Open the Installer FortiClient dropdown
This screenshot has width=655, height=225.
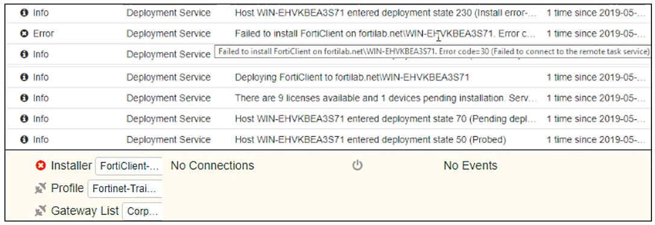[x=129, y=166]
